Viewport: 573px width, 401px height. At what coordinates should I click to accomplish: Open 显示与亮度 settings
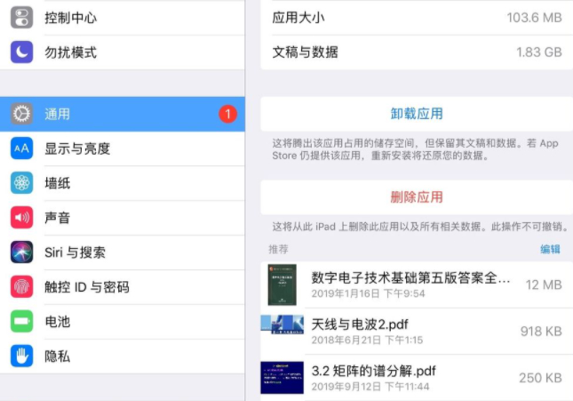[x=123, y=148]
